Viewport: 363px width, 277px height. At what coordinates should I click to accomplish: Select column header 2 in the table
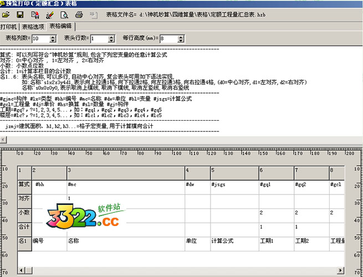[x=49, y=173]
